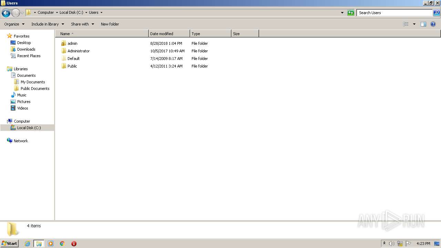
Task: Click the Action Center flag icon
Action: tap(408, 244)
